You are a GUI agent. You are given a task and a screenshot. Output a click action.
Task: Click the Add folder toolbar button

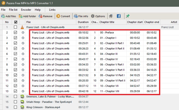tap(27, 16)
